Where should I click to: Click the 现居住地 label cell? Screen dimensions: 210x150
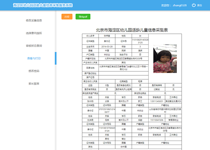tap(90, 68)
